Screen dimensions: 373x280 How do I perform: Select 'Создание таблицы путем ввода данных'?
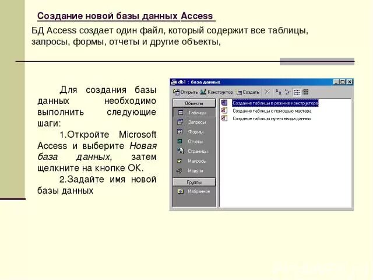click(272, 118)
